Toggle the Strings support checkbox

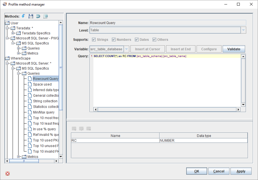(x=94, y=39)
